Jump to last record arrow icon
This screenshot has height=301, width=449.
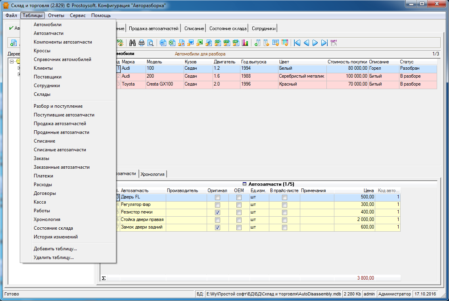[324, 43]
